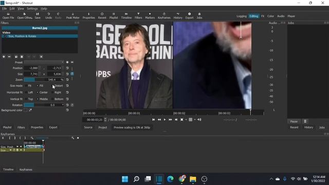
Task: Select Distort size mode
Action: point(57,86)
